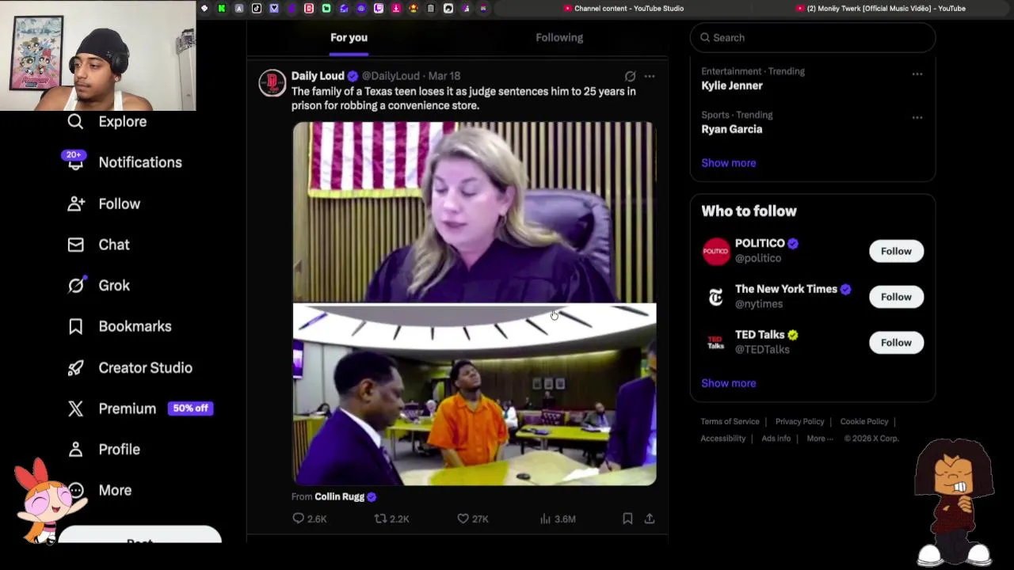Click the repost icon showing 2.2K
This screenshot has height=570, width=1014.
380,519
